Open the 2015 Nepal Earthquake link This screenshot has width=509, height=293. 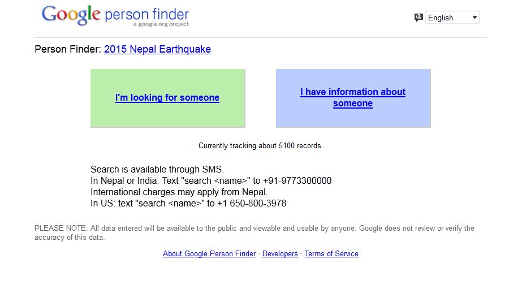click(x=157, y=49)
